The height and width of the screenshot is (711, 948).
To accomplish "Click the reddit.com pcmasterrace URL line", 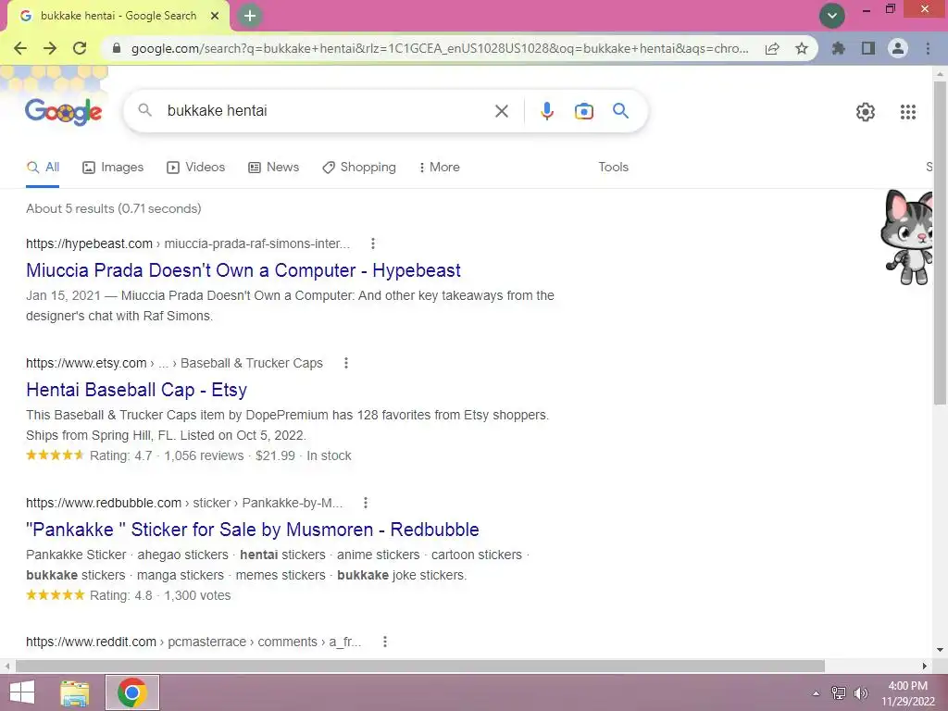I will point(193,642).
